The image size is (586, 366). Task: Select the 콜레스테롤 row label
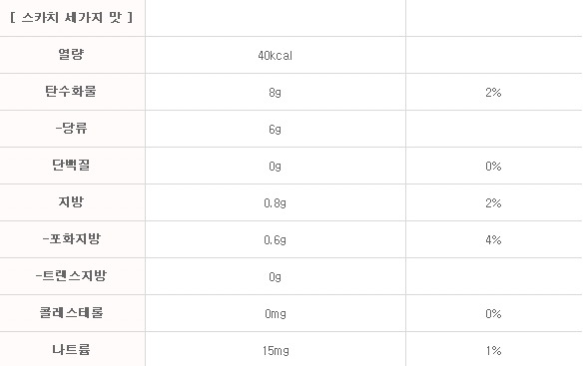click(x=71, y=312)
